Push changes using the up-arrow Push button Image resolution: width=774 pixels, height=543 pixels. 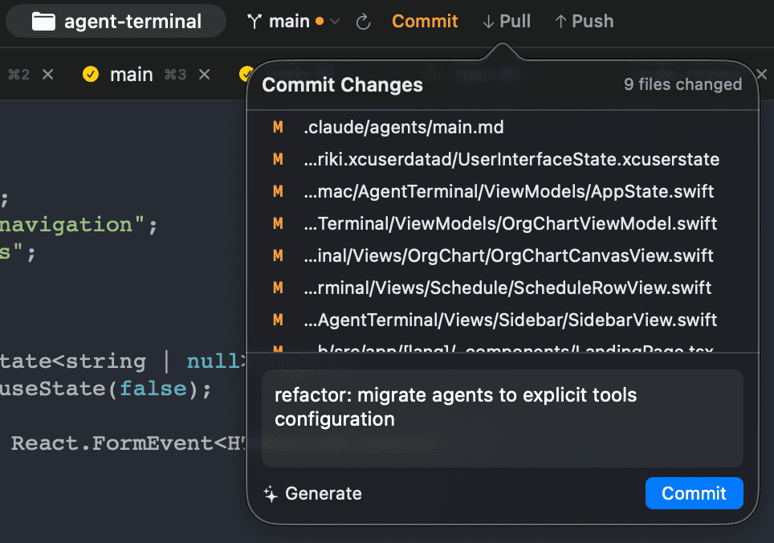[584, 22]
